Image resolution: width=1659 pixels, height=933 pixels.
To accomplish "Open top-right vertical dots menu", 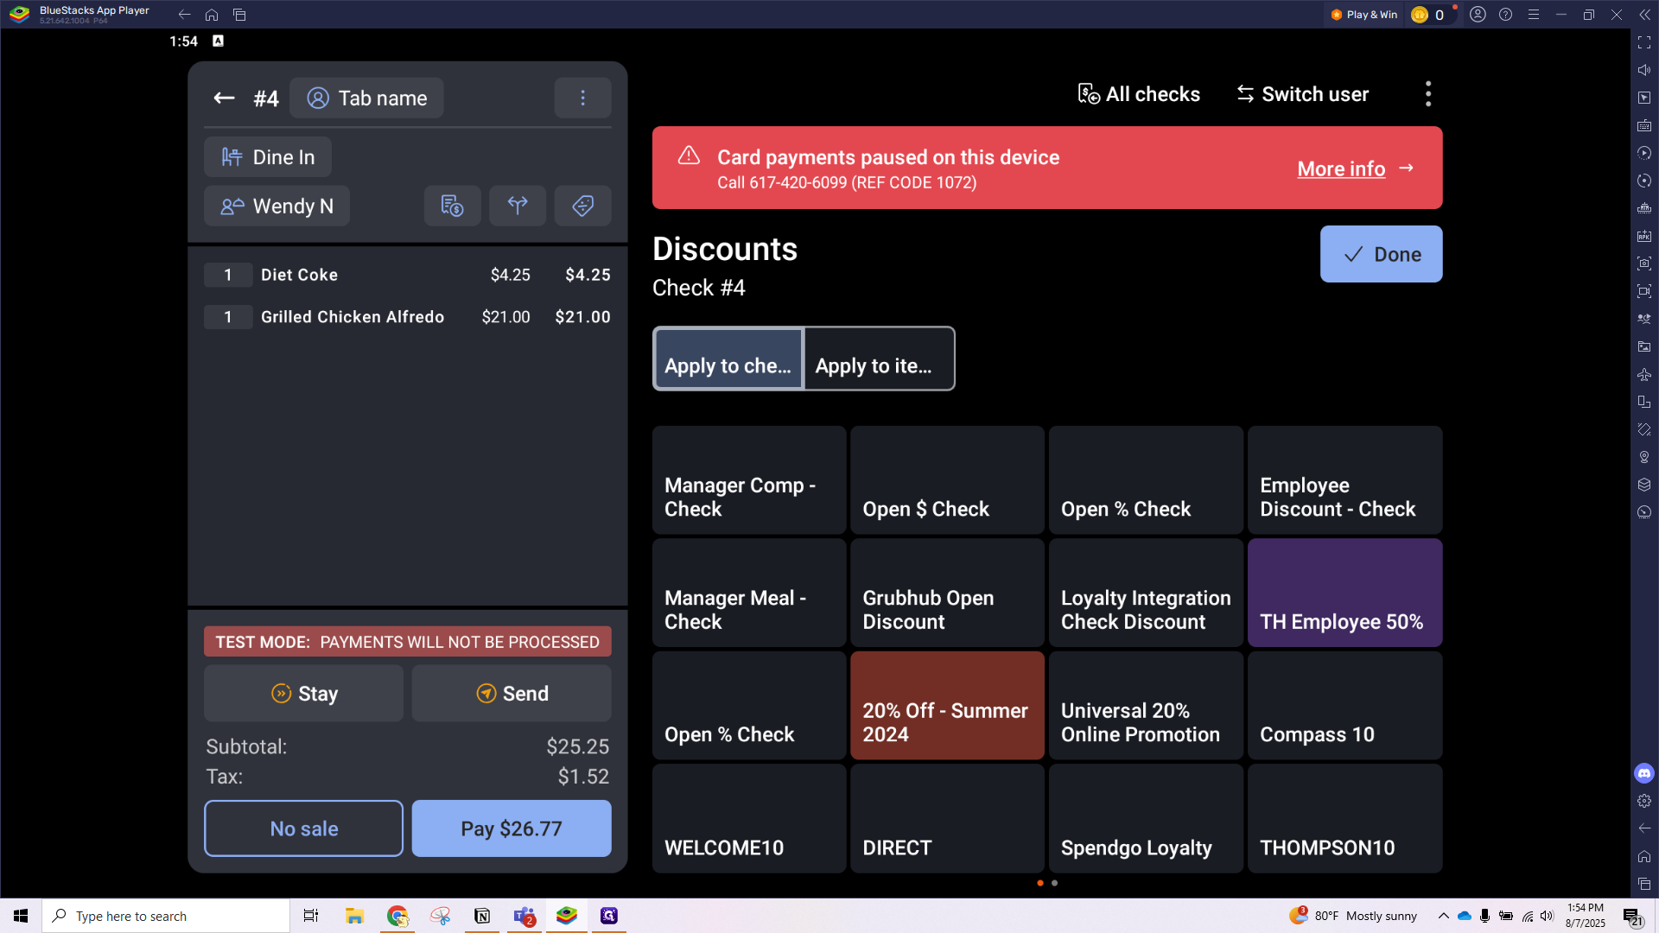I will [1427, 94].
